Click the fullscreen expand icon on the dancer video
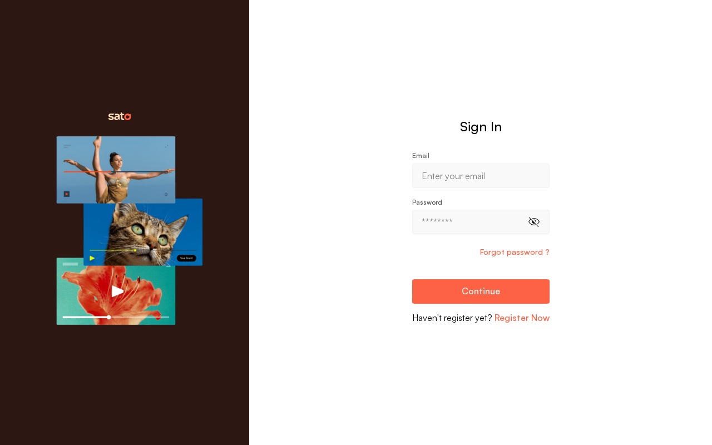The image size is (712, 445). coord(166,146)
